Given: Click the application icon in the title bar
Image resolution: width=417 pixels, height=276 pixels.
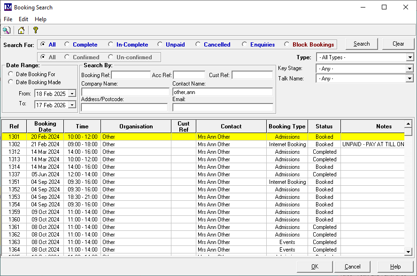Looking at the screenshot, I should (7, 8).
